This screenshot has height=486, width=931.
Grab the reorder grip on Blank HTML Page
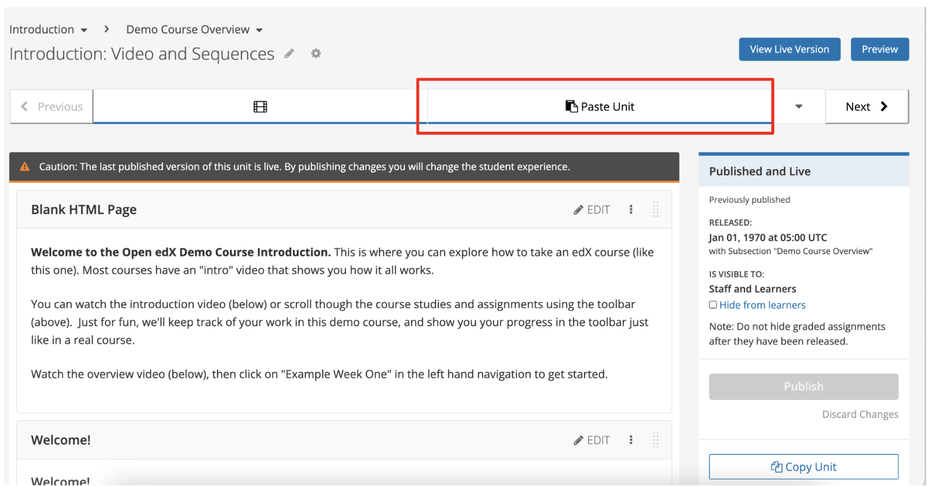click(655, 209)
